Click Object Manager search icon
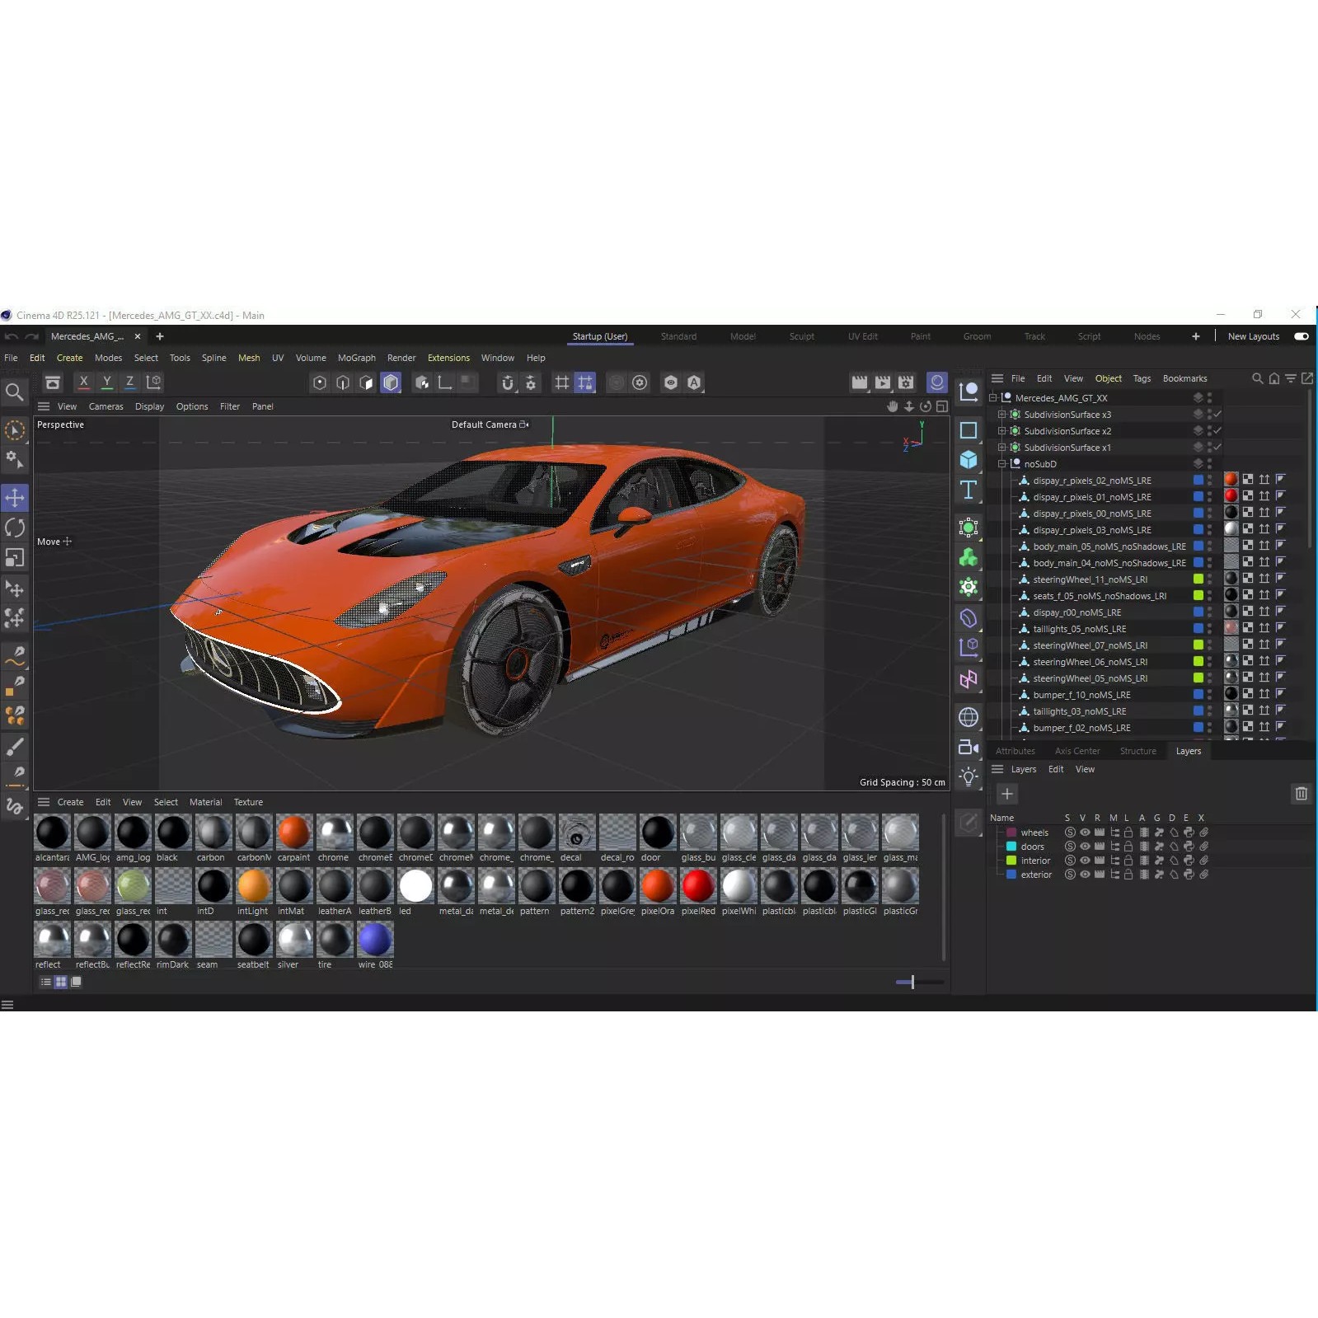Image resolution: width=1318 pixels, height=1318 pixels. 1257,378
